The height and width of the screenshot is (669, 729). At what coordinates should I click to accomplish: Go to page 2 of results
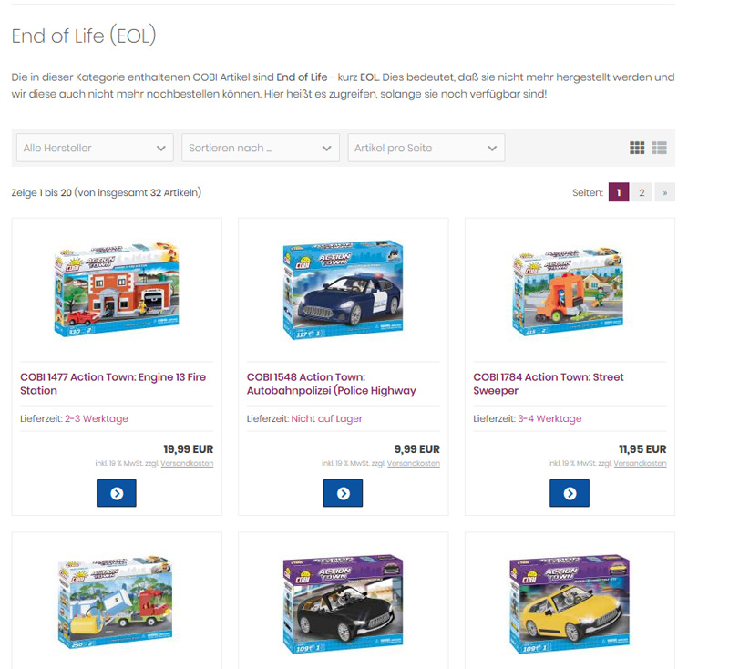pos(642,192)
